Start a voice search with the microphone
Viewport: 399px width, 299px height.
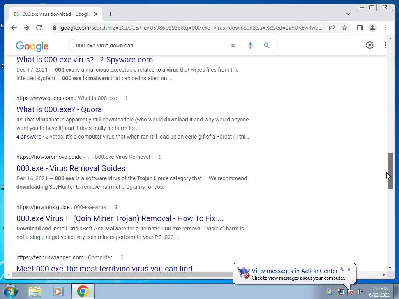251,46
